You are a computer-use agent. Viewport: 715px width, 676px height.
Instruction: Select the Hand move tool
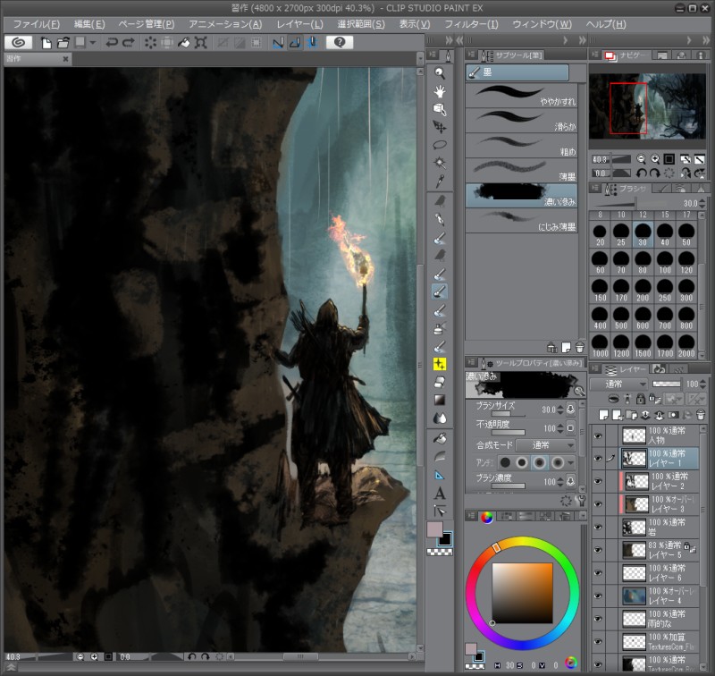pos(440,91)
